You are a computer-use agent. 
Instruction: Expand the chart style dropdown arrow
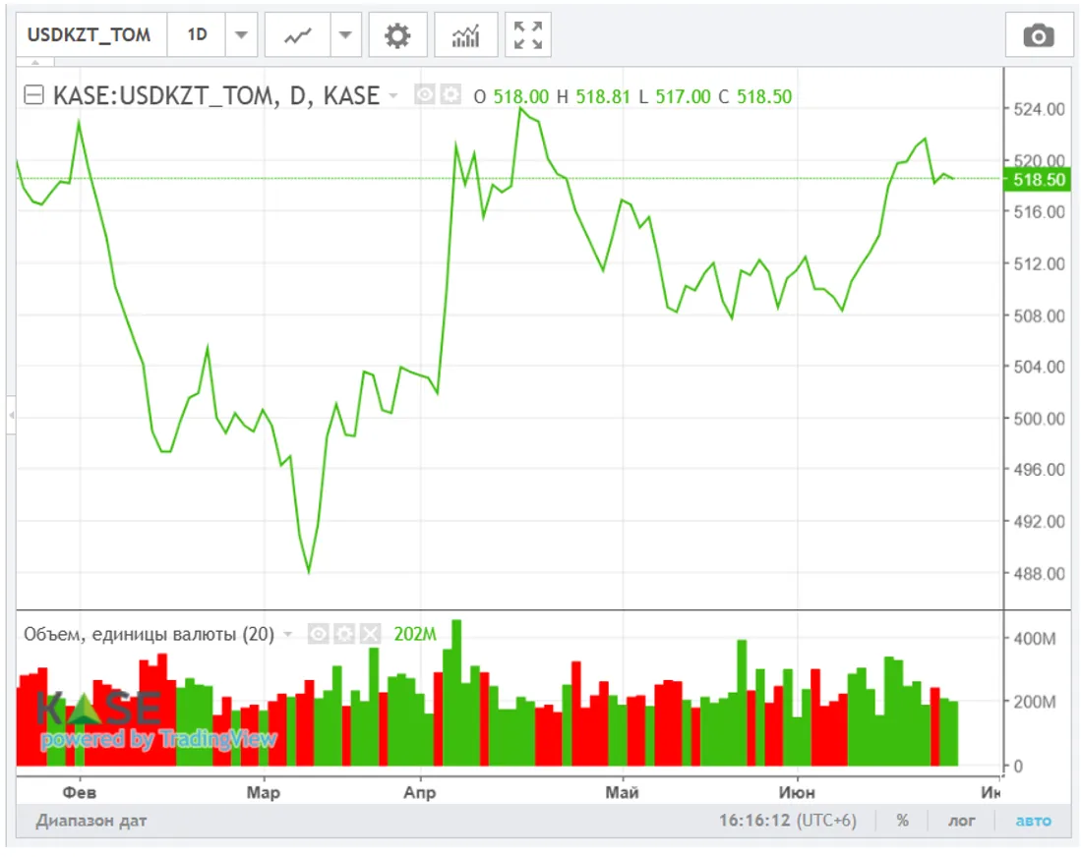tap(344, 36)
